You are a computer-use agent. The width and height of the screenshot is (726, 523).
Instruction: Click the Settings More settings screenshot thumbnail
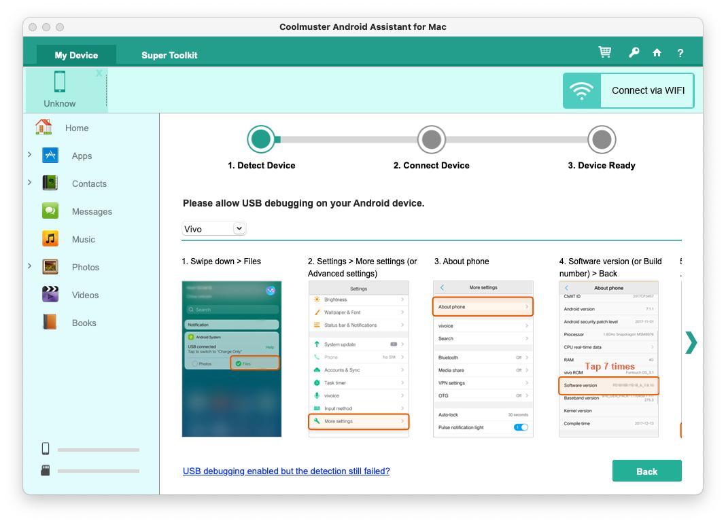(x=359, y=359)
